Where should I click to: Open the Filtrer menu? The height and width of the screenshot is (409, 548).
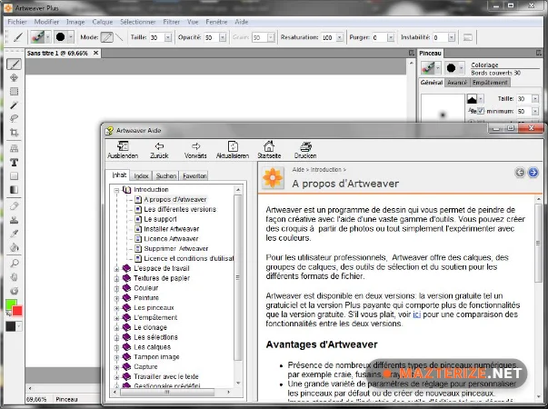[171, 22]
